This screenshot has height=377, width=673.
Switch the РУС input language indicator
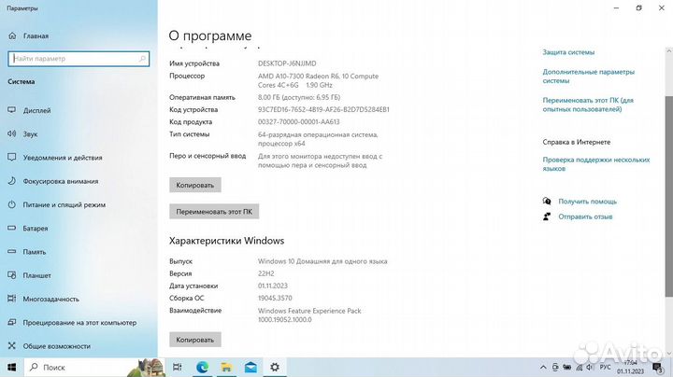tap(605, 367)
